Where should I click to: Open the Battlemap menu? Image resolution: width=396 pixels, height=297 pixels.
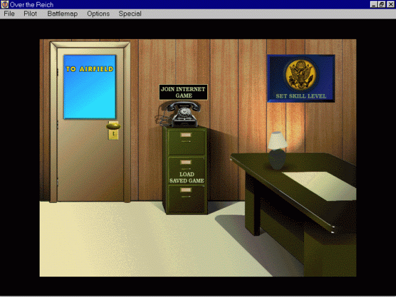click(62, 14)
